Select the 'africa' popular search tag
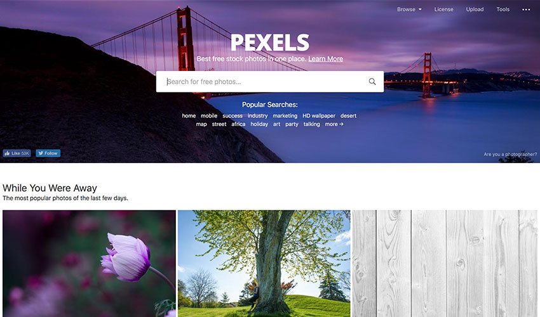The width and height of the screenshot is (540, 317). click(x=238, y=124)
